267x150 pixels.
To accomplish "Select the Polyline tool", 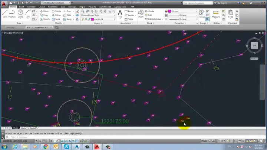I will click(x=12, y=14).
